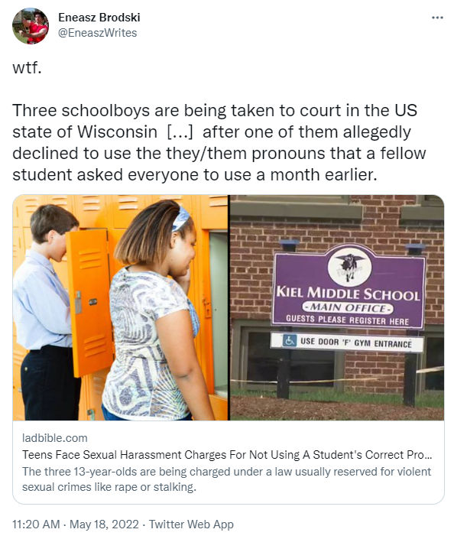This screenshot has width=454, height=539.
Task: Click the wheelchair accessibility icon on sign
Action: pos(289,341)
